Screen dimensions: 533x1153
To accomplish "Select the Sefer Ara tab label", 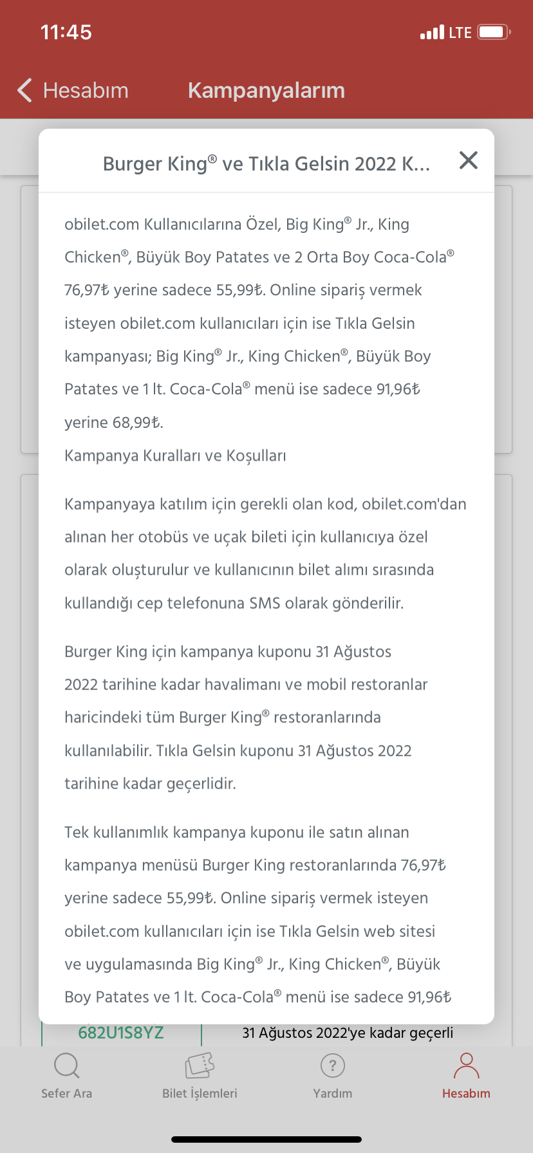I will [x=67, y=1093].
